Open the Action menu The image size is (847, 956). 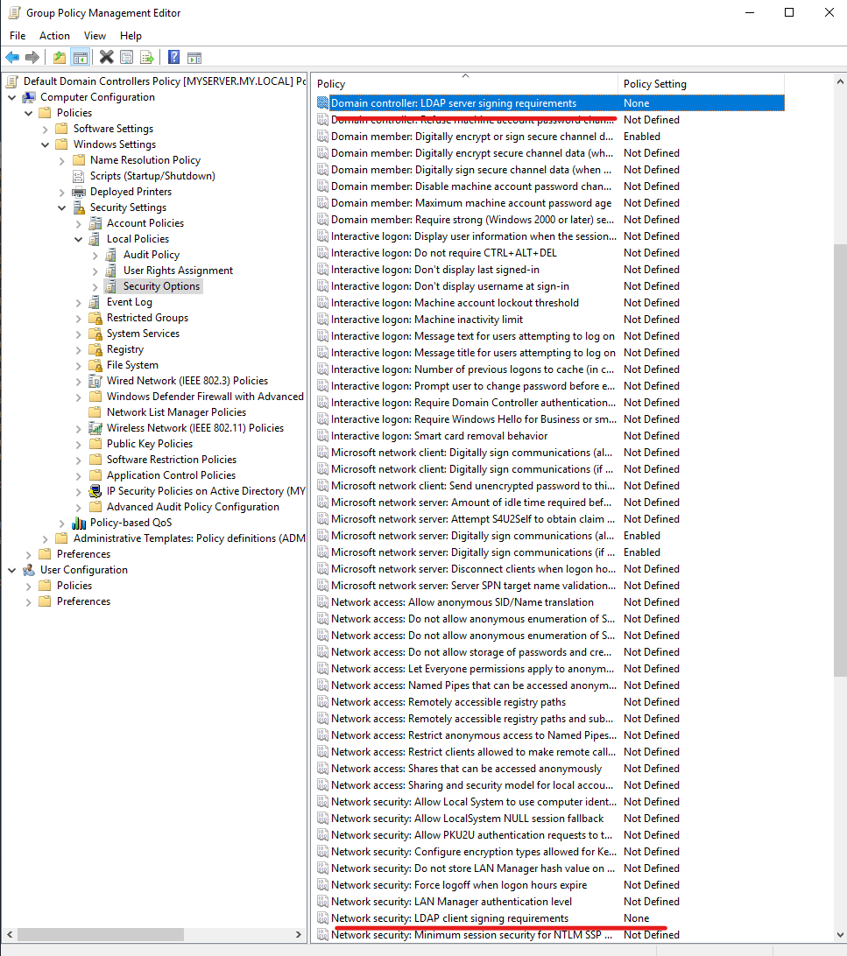tap(54, 36)
